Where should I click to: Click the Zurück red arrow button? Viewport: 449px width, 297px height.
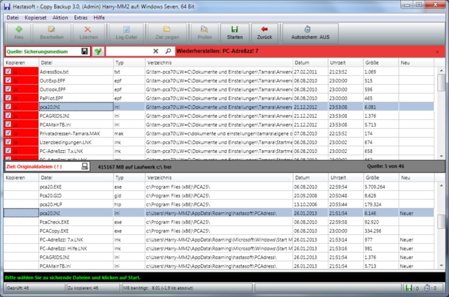[x=264, y=33]
